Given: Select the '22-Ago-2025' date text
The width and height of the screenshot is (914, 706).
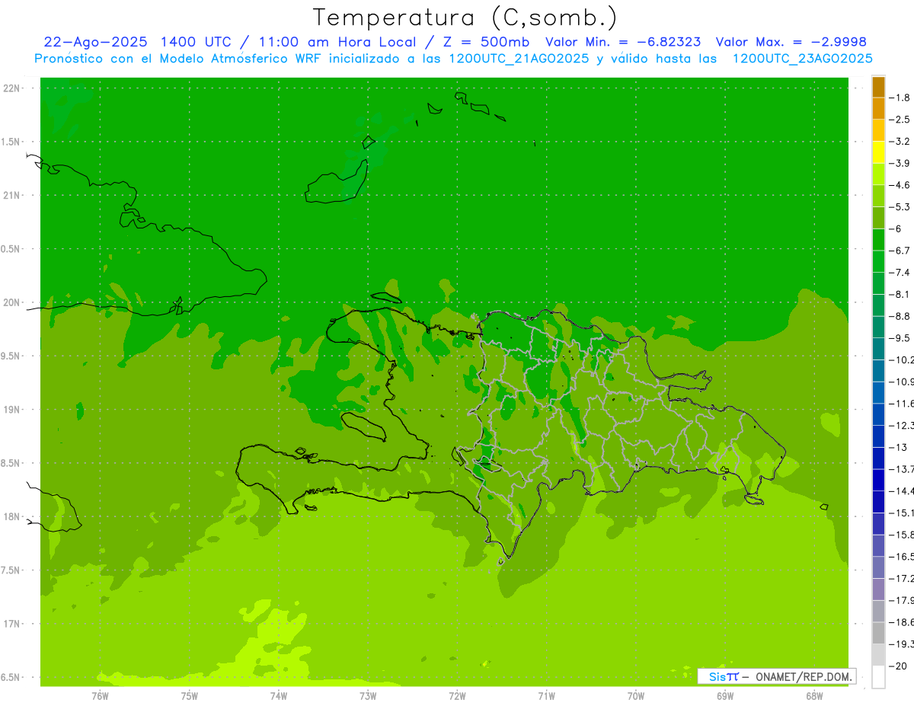Looking at the screenshot, I should tap(94, 42).
